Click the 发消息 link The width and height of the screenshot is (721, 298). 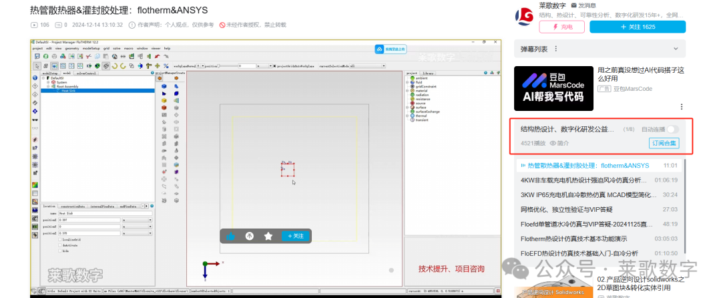pyautogui.click(x=583, y=5)
